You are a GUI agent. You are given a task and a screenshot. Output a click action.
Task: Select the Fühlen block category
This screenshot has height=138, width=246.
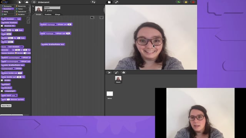(x=22, y=9)
